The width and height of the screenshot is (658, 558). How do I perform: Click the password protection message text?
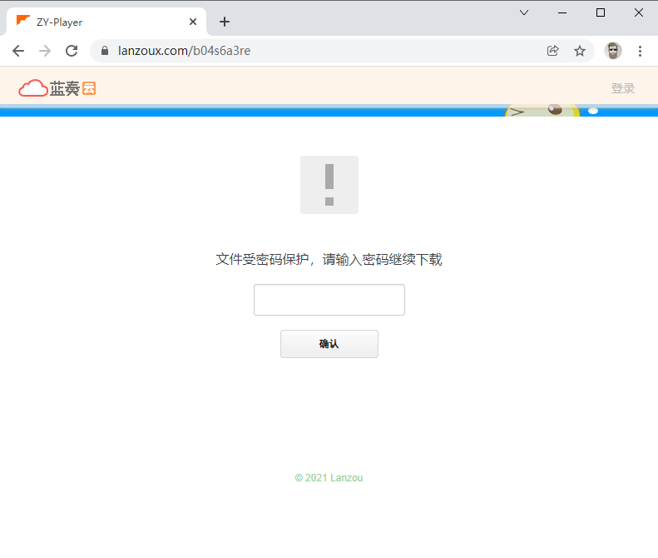pos(329,259)
